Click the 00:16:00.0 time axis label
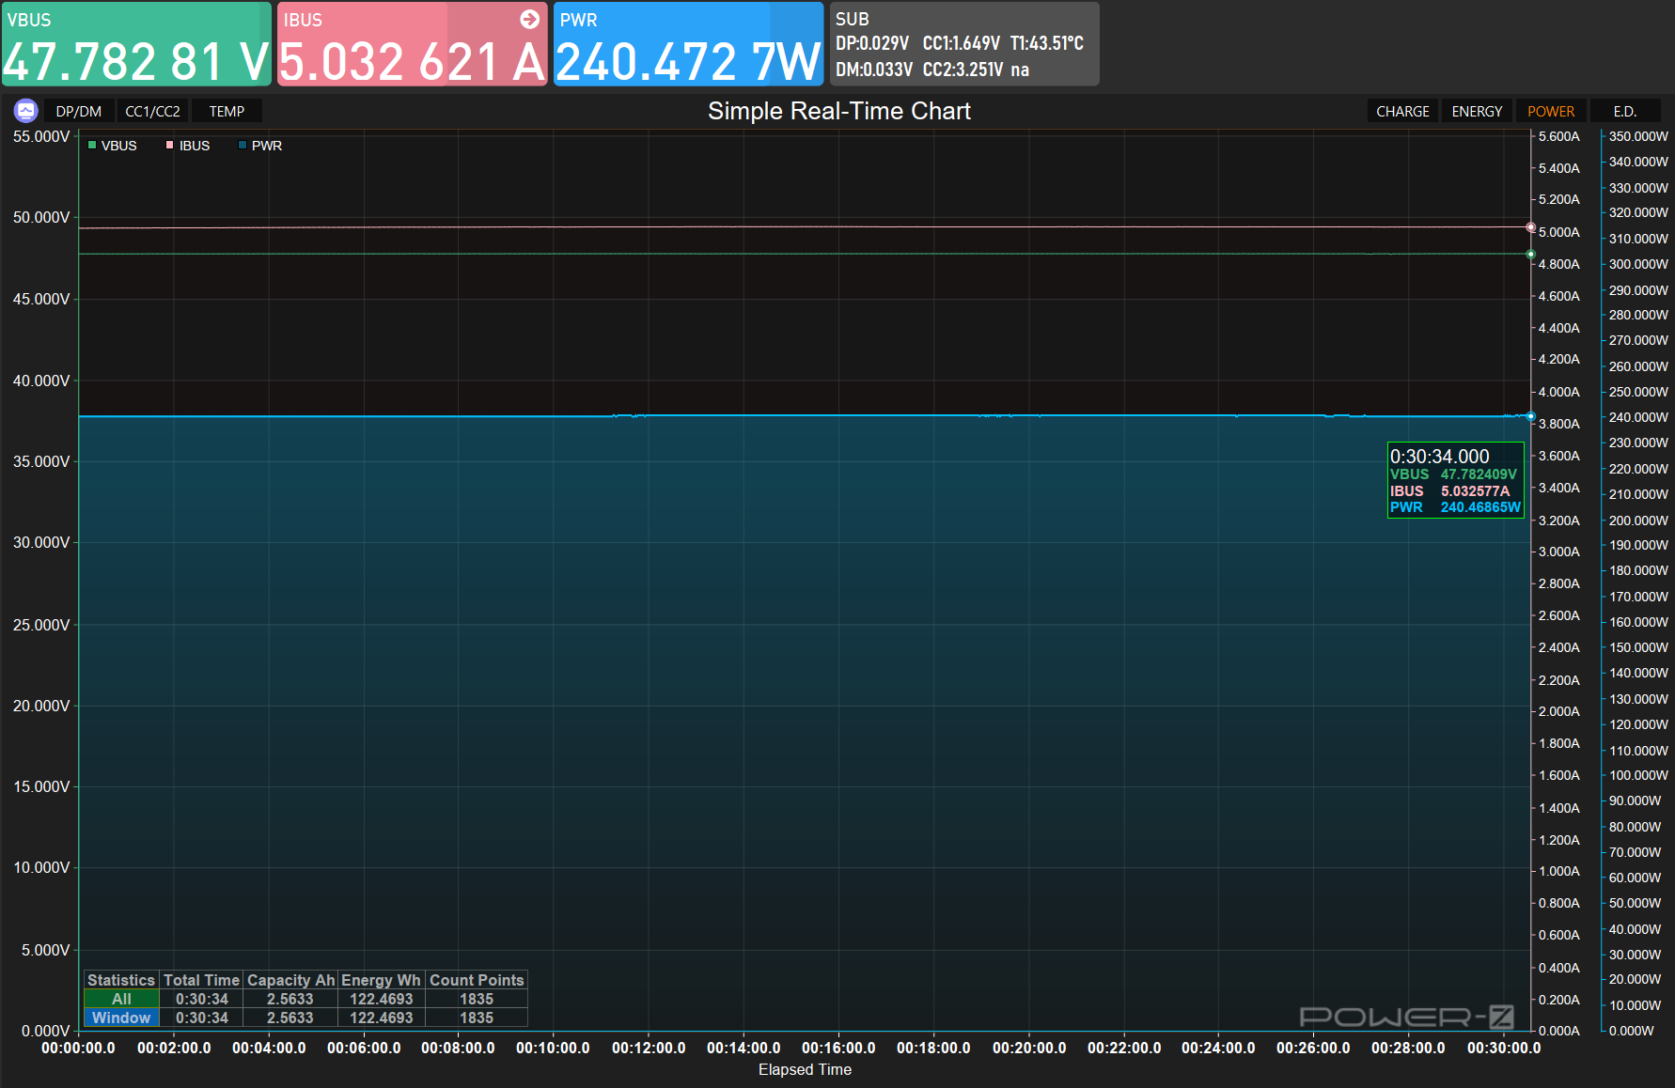 coord(838,1048)
